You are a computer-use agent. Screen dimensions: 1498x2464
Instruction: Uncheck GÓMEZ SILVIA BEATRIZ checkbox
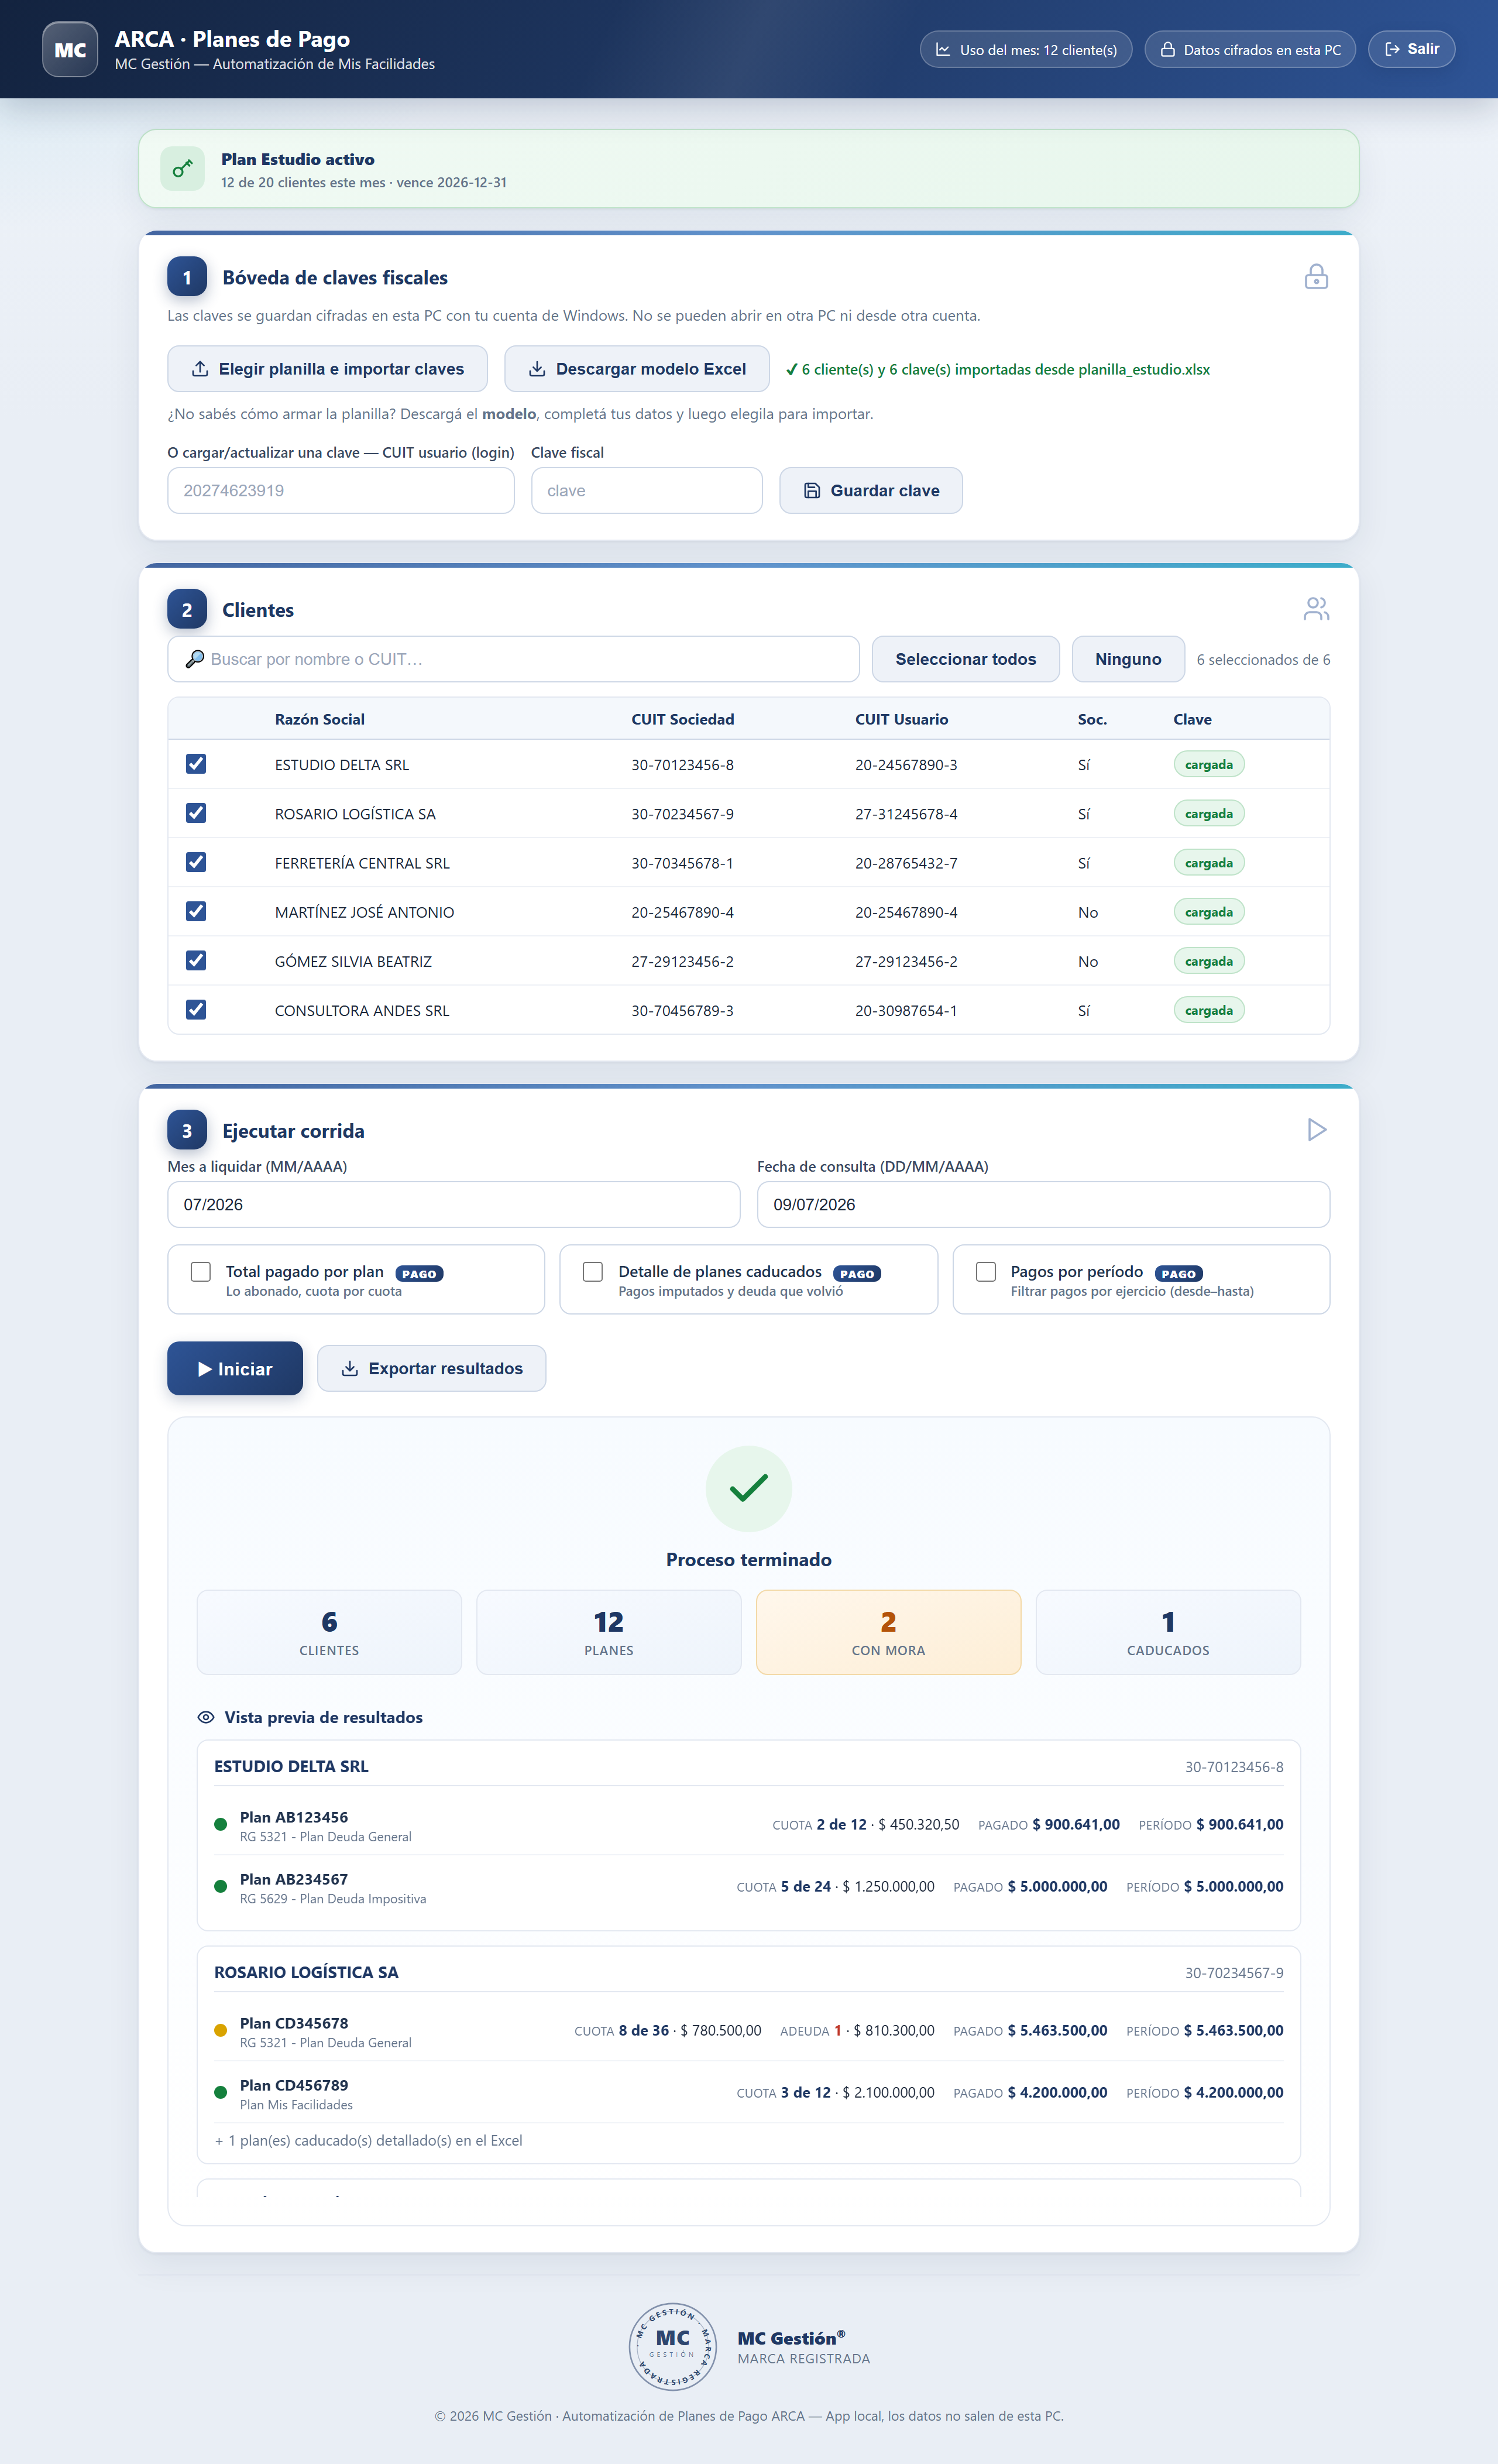[x=196, y=960]
